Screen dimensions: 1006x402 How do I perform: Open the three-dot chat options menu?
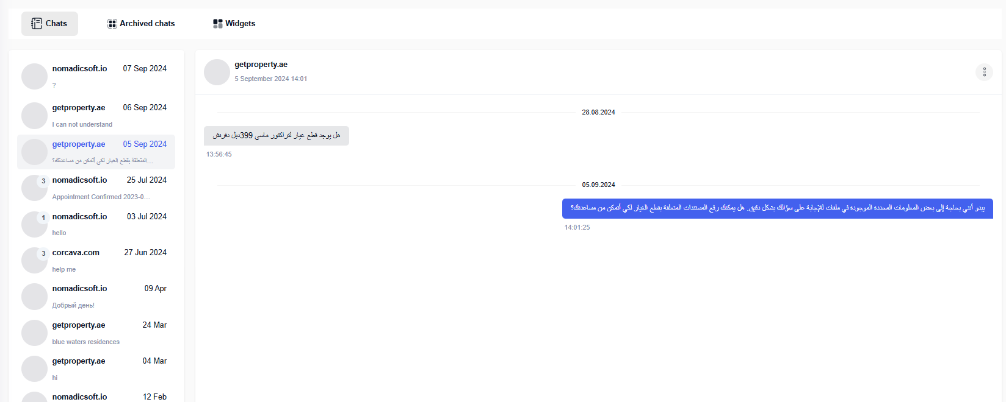tap(984, 72)
